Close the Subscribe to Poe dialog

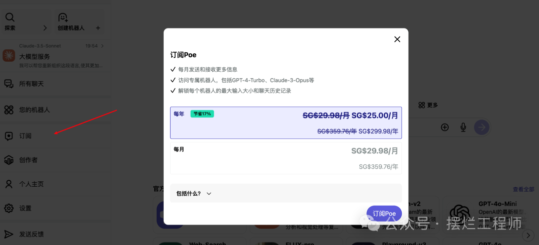pos(397,39)
